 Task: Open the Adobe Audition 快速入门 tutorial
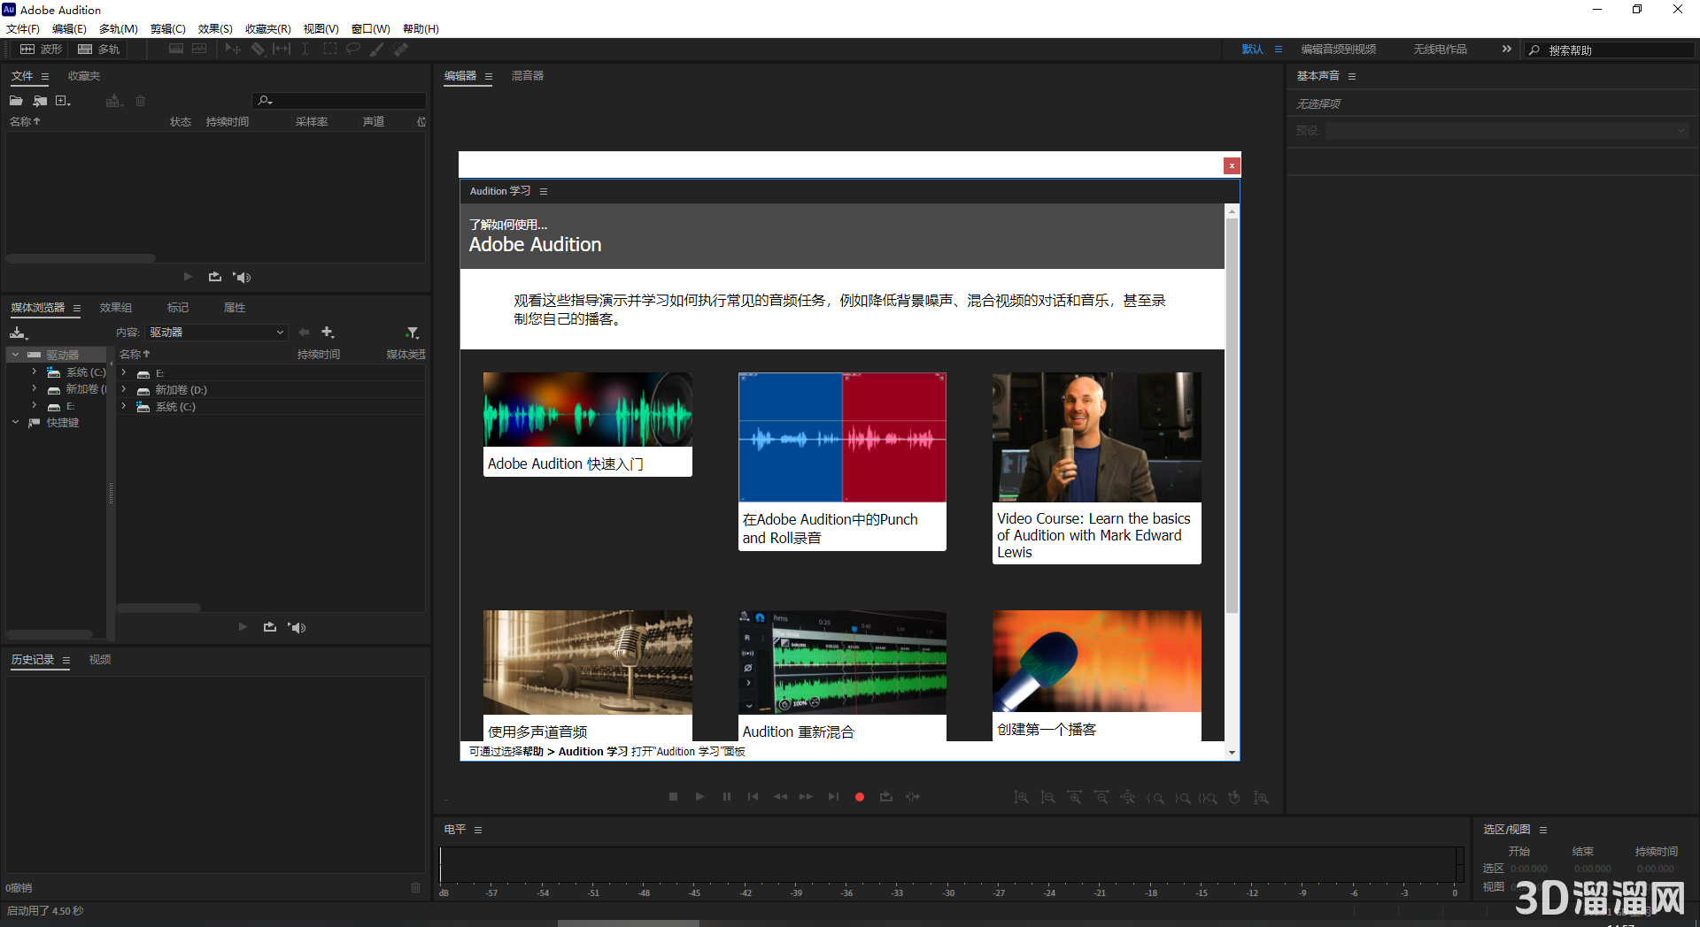(x=587, y=425)
